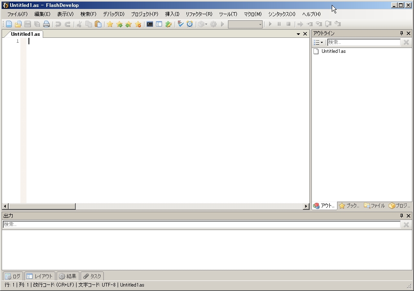Open the 挿入(I) menu
The height and width of the screenshot is (291, 414).
click(x=172, y=14)
